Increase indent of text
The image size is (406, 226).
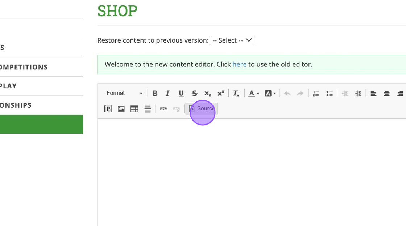358,94
